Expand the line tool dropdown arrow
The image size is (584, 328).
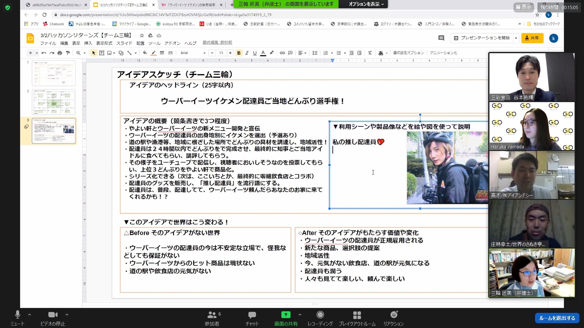coord(136,53)
